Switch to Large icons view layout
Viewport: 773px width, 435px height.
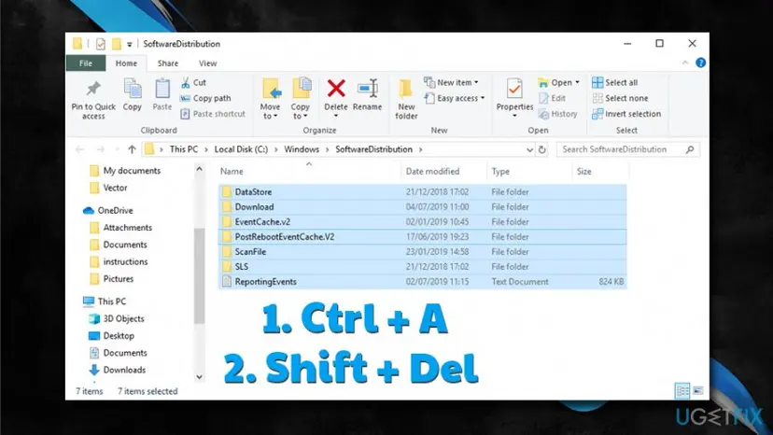[x=698, y=391]
